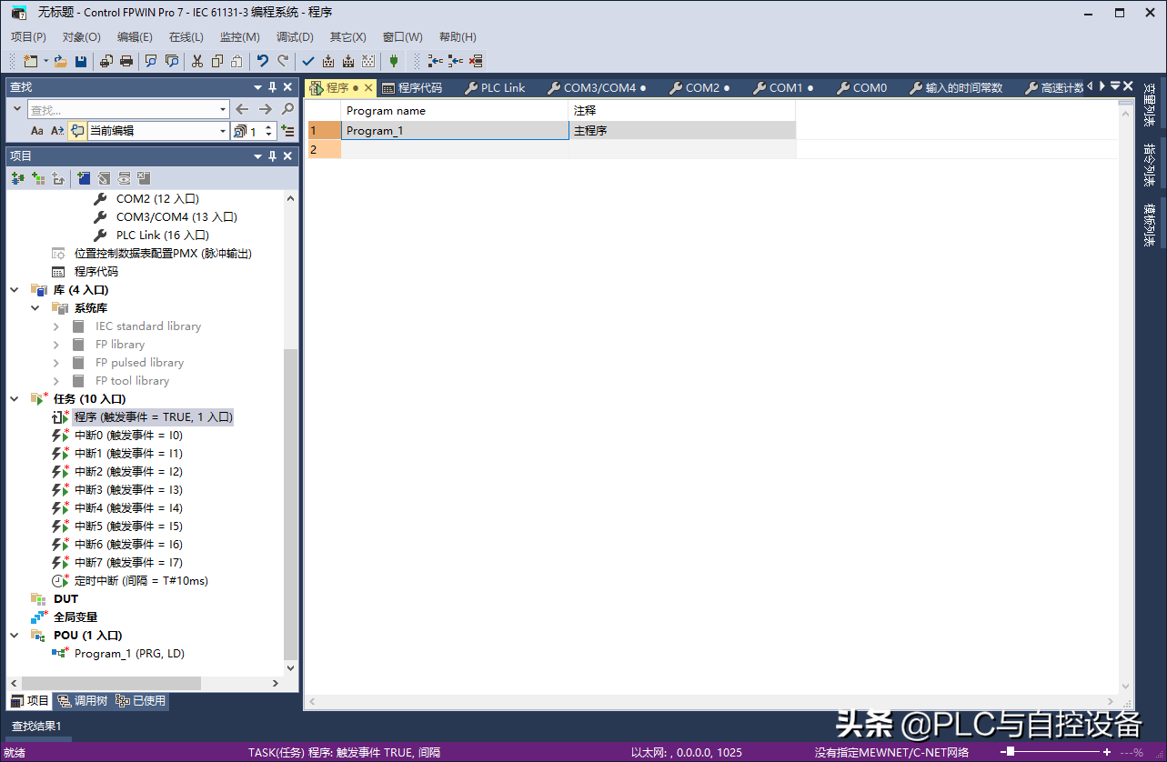Open file with the folder icon

[x=59, y=61]
